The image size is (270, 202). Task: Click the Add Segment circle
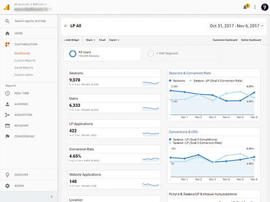150,54
